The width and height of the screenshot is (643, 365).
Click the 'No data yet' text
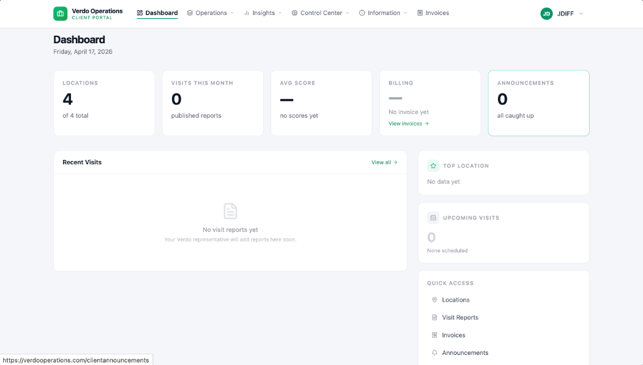pos(443,181)
